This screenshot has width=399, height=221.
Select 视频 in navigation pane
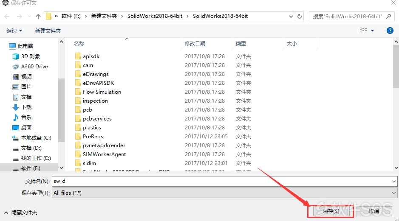coord(22,76)
